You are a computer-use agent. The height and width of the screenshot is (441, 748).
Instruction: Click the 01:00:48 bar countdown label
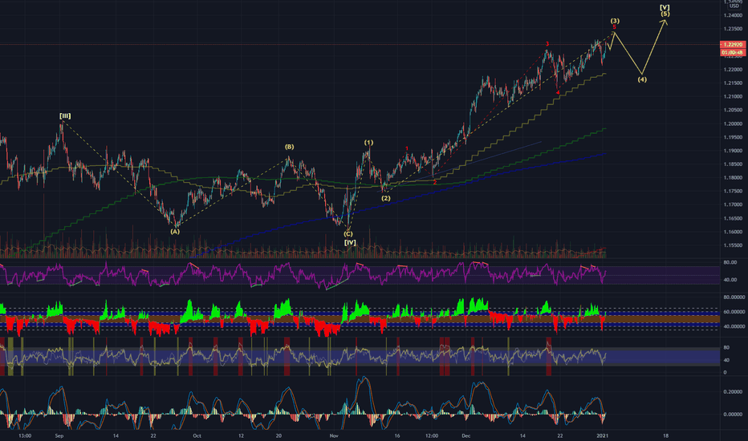click(733, 52)
